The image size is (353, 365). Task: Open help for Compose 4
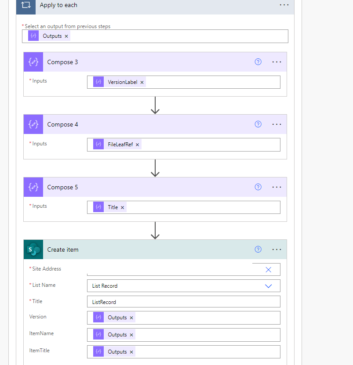pos(258,124)
